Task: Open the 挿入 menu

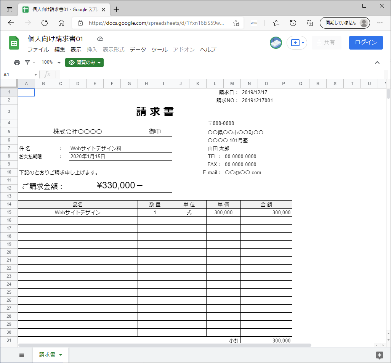Action: (91, 50)
